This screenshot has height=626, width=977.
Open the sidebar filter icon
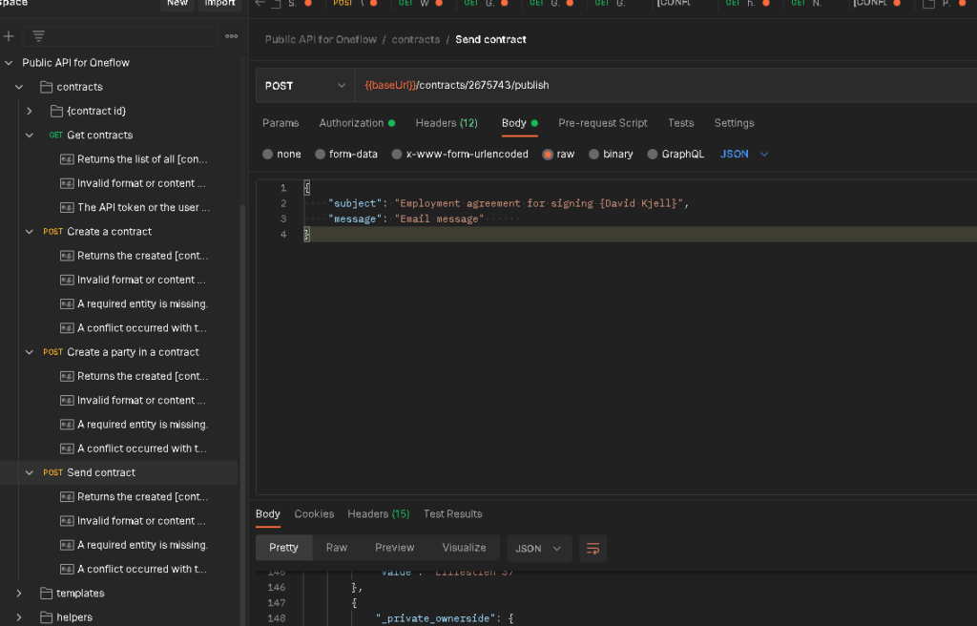point(38,36)
